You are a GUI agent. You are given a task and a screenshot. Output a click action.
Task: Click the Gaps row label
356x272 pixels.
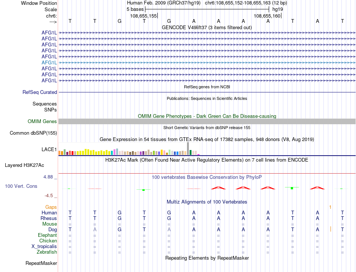51,207
